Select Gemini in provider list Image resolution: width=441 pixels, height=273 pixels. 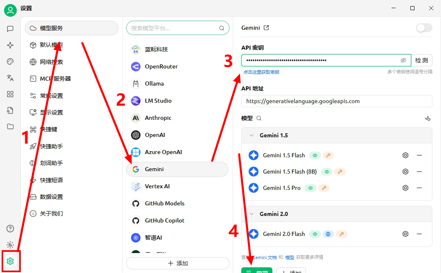tap(177, 169)
